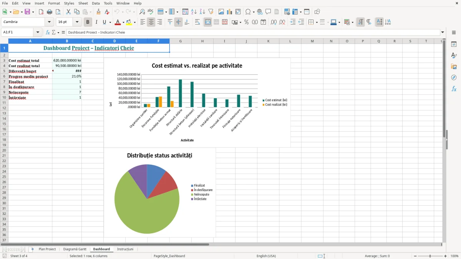Toggle Print Preview
Viewport: 461px width, 259px height.
(x=58, y=12)
